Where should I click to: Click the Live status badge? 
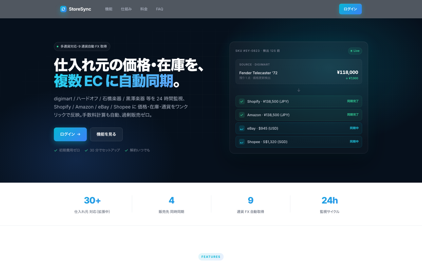coord(355,51)
